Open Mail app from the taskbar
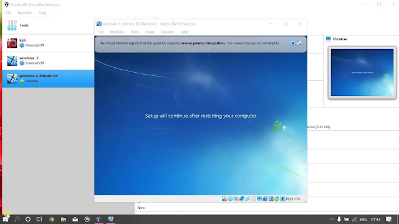The image size is (399, 224). click(x=75, y=219)
